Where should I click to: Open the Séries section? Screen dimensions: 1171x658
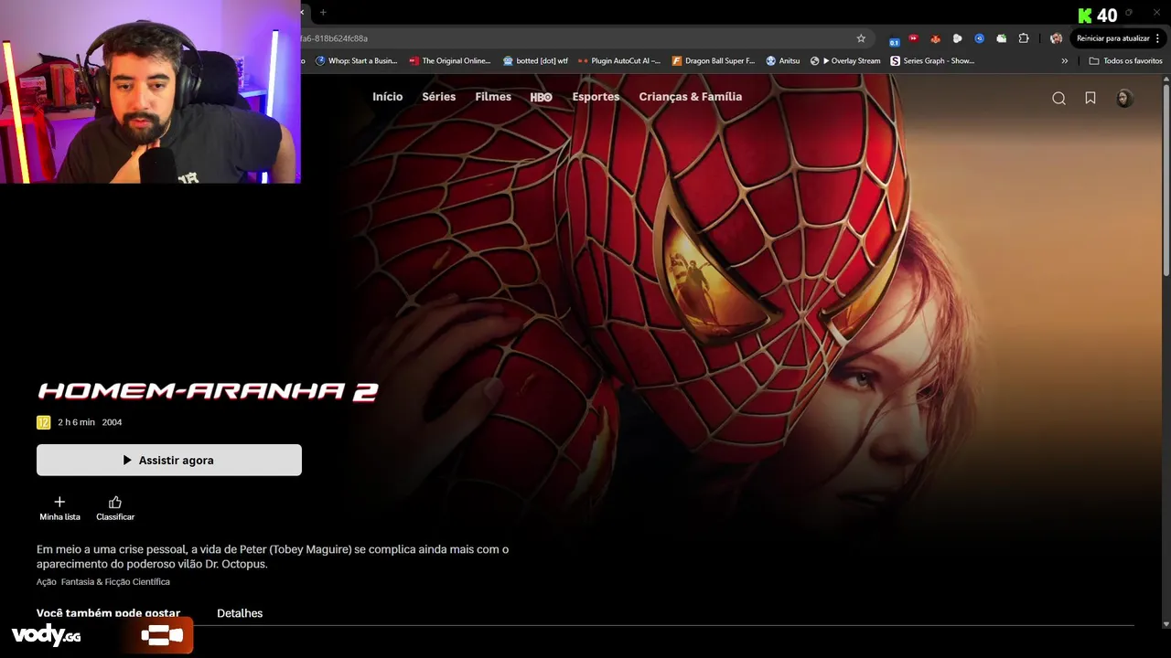[x=439, y=97]
